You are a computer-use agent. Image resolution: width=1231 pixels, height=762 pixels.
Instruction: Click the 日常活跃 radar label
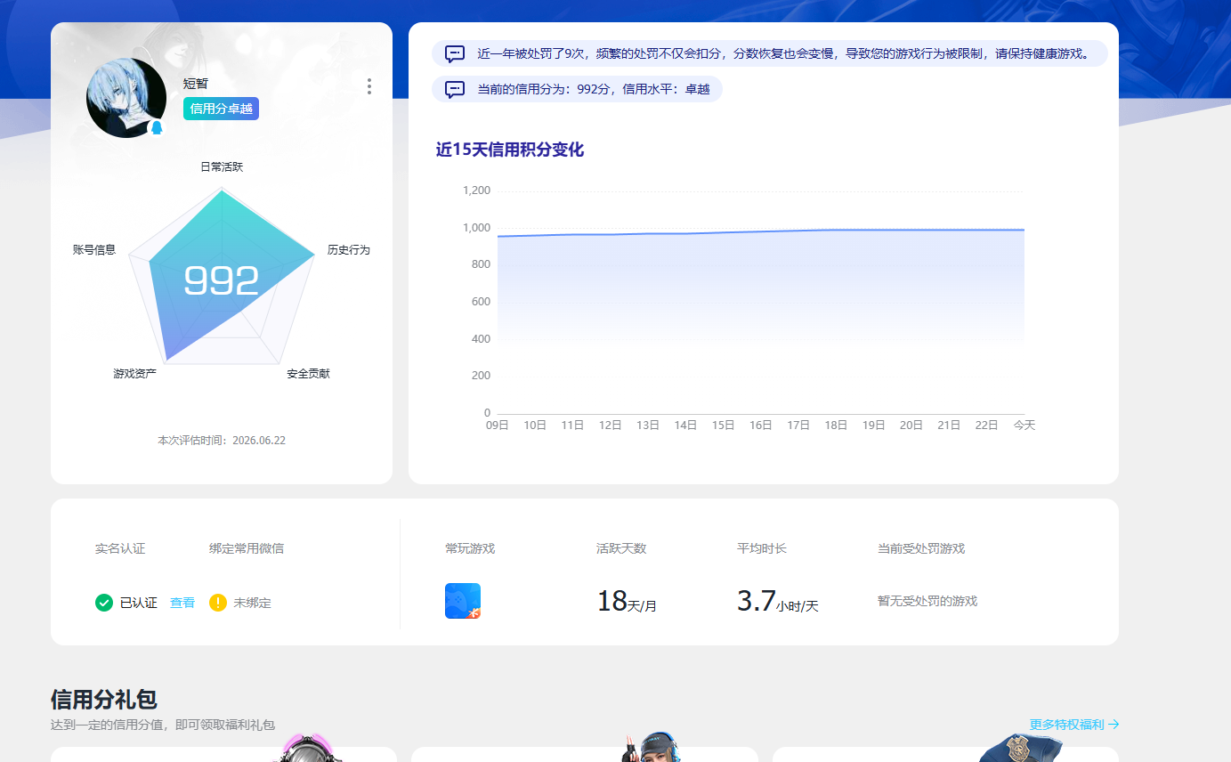[222, 167]
